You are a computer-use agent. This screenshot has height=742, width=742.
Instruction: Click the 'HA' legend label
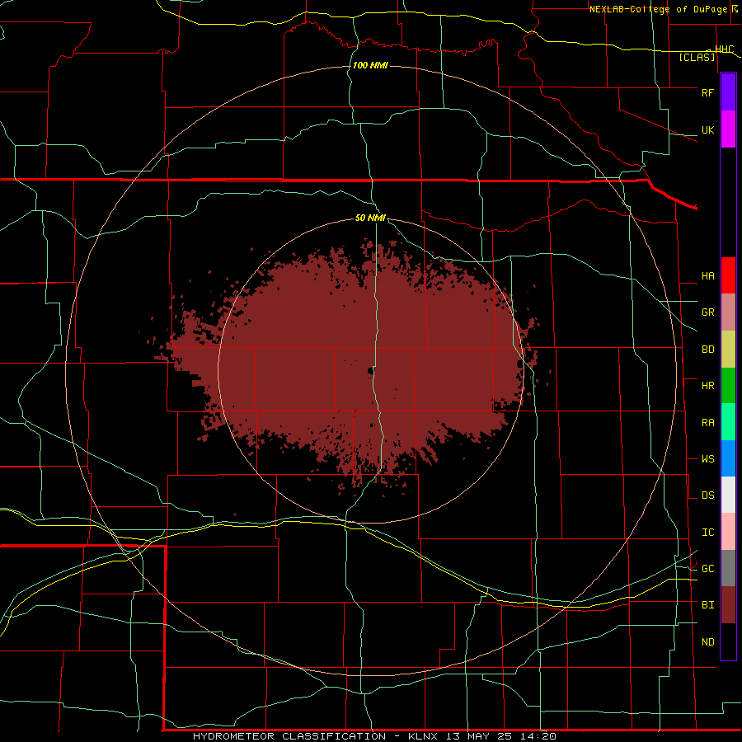707,276
